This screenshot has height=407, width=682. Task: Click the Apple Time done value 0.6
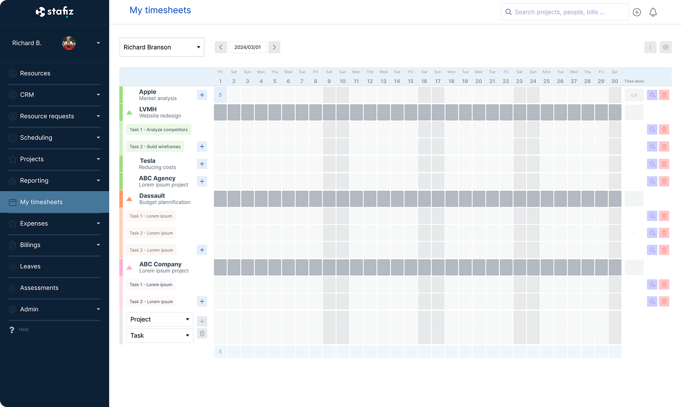pos(634,95)
